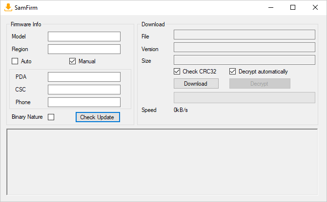
Task: Enable the Auto checkbox
Action: pos(15,61)
